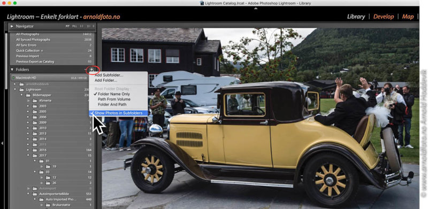Click the Bildemapper folder icon
The width and height of the screenshot is (428, 209).
(28, 95)
